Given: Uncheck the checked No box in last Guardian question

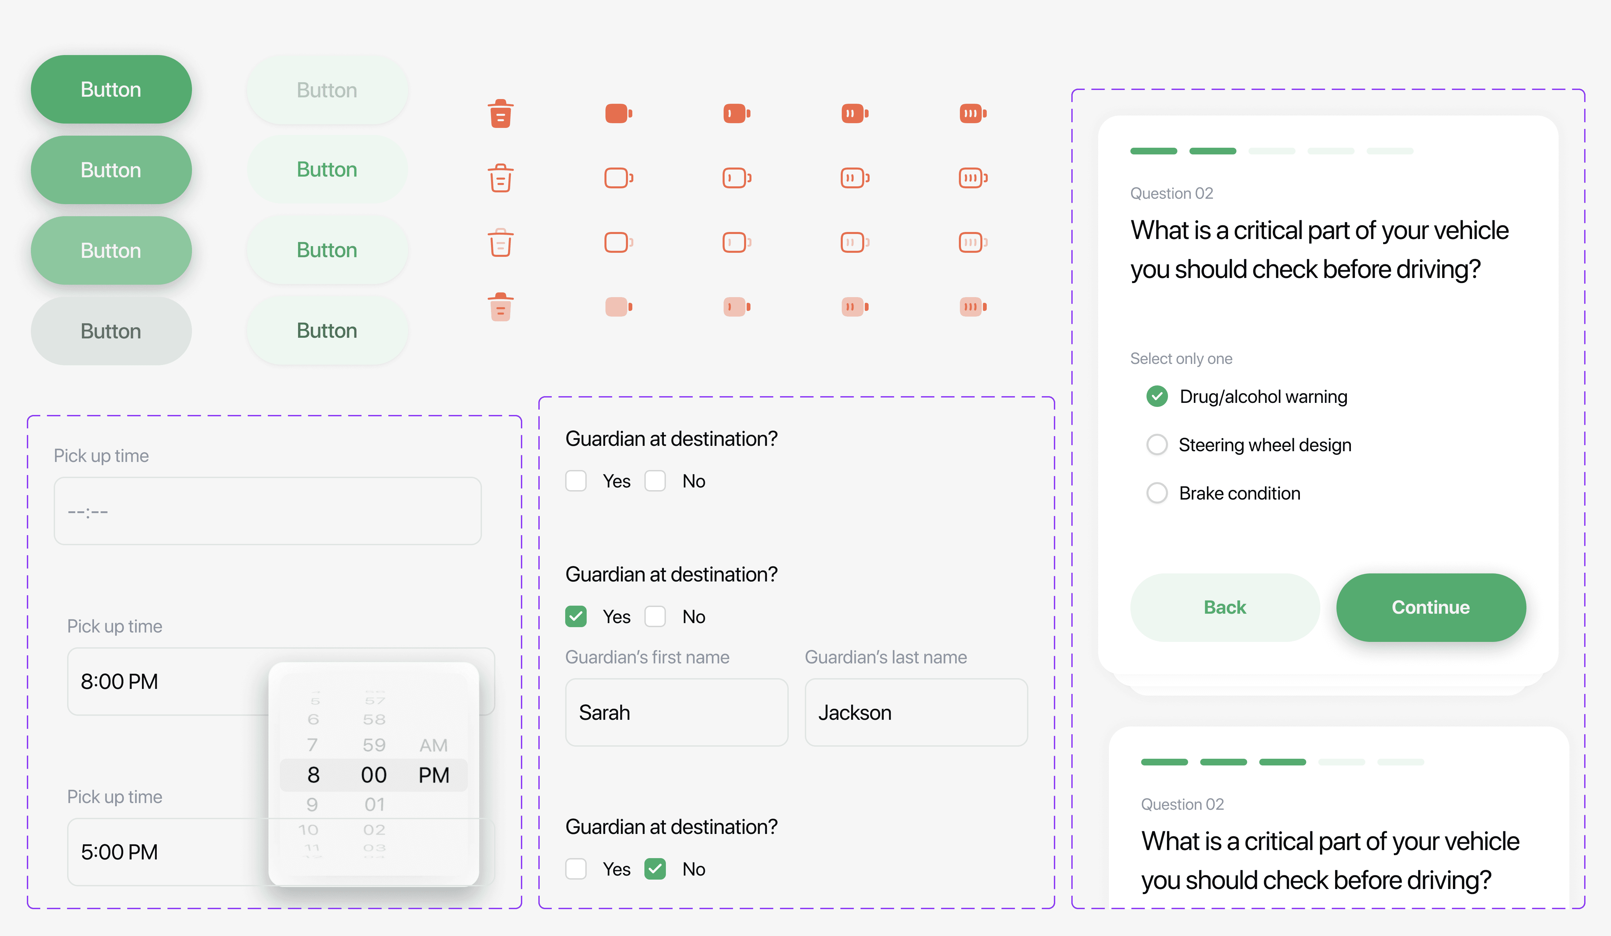Looking at the screenshot, I should (655, 869).
